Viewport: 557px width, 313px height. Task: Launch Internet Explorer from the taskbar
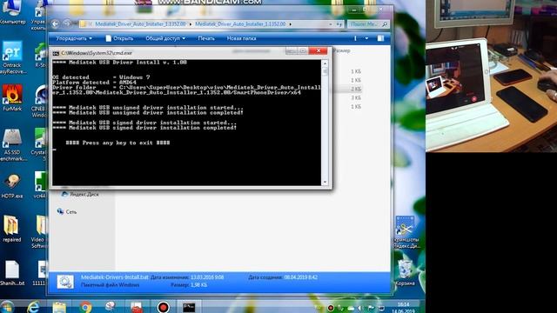[x=34, y=307]
